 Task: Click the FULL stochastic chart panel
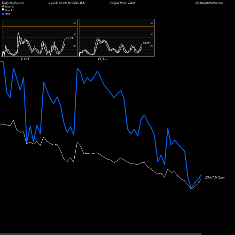(x=117, y=38)
